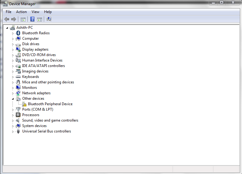Open the Help menu
Viewport: 242px width, 174px height.
click(48, 12)
